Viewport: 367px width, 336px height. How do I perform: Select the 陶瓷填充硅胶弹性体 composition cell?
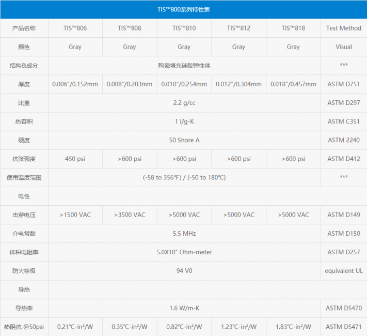coord(184,66)
